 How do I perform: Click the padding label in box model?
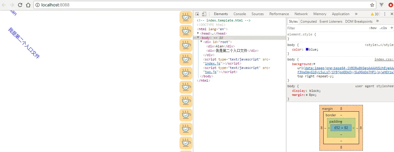coord(336,121)
